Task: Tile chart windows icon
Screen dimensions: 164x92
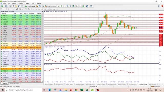Action: click(x=74, y=6)
